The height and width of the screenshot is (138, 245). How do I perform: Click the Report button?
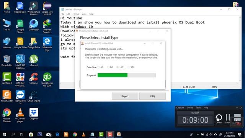point(125,96)
